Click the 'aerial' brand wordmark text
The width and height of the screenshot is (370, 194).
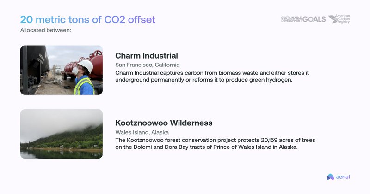click(343, 177)
